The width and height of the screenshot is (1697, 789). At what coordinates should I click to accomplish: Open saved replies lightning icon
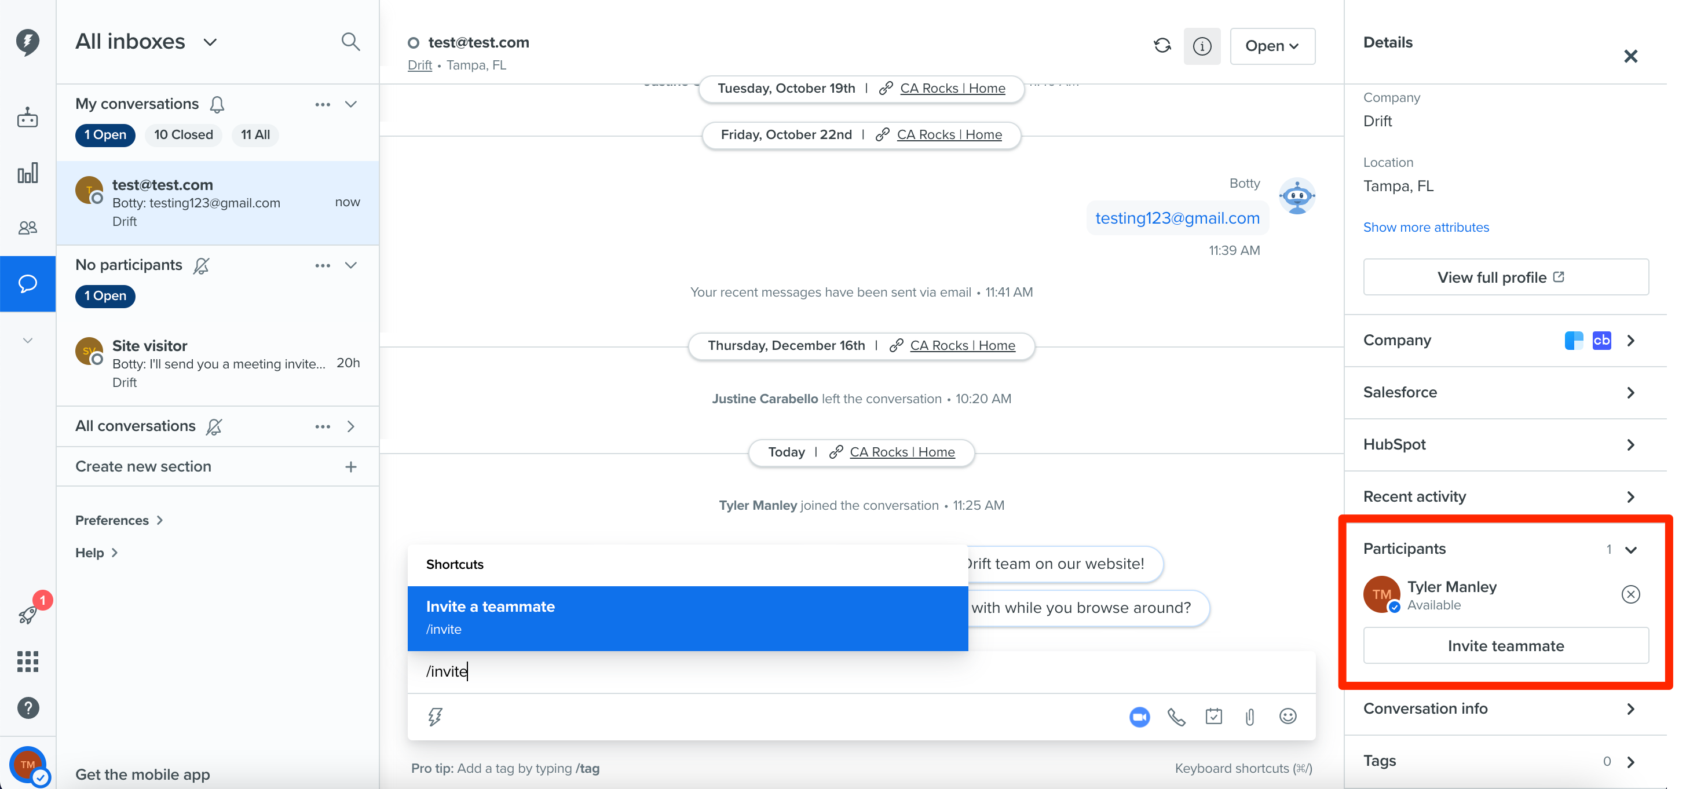436,717
